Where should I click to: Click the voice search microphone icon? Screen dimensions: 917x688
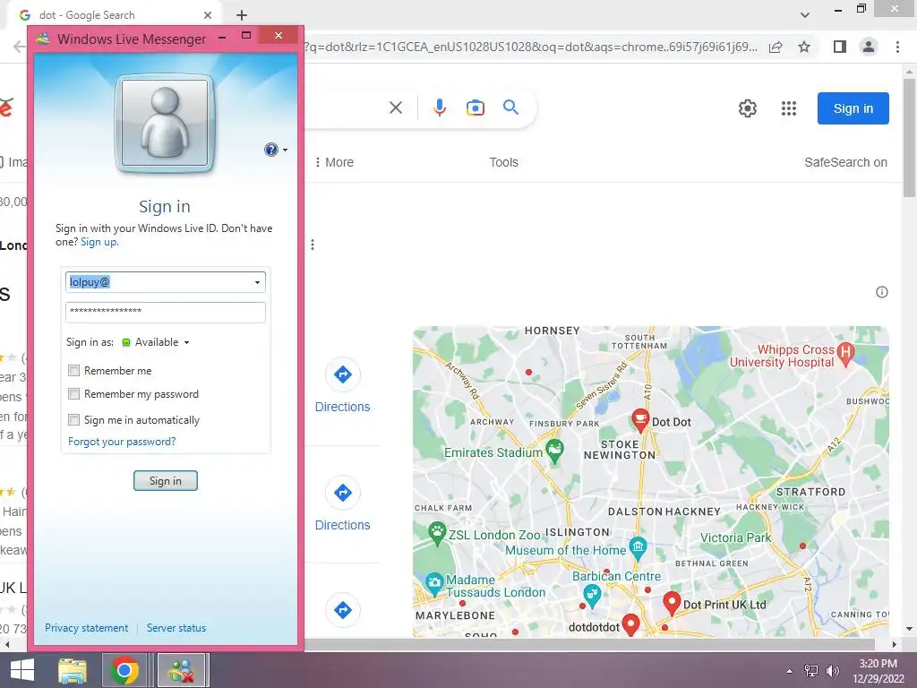[x=439, y=107]
